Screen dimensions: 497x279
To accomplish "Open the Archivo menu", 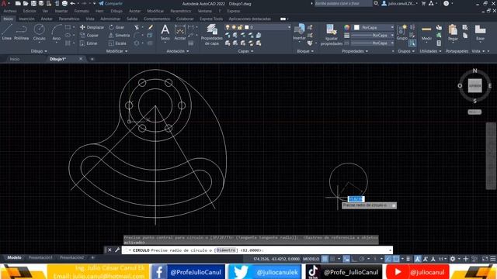I will [10, 11].
